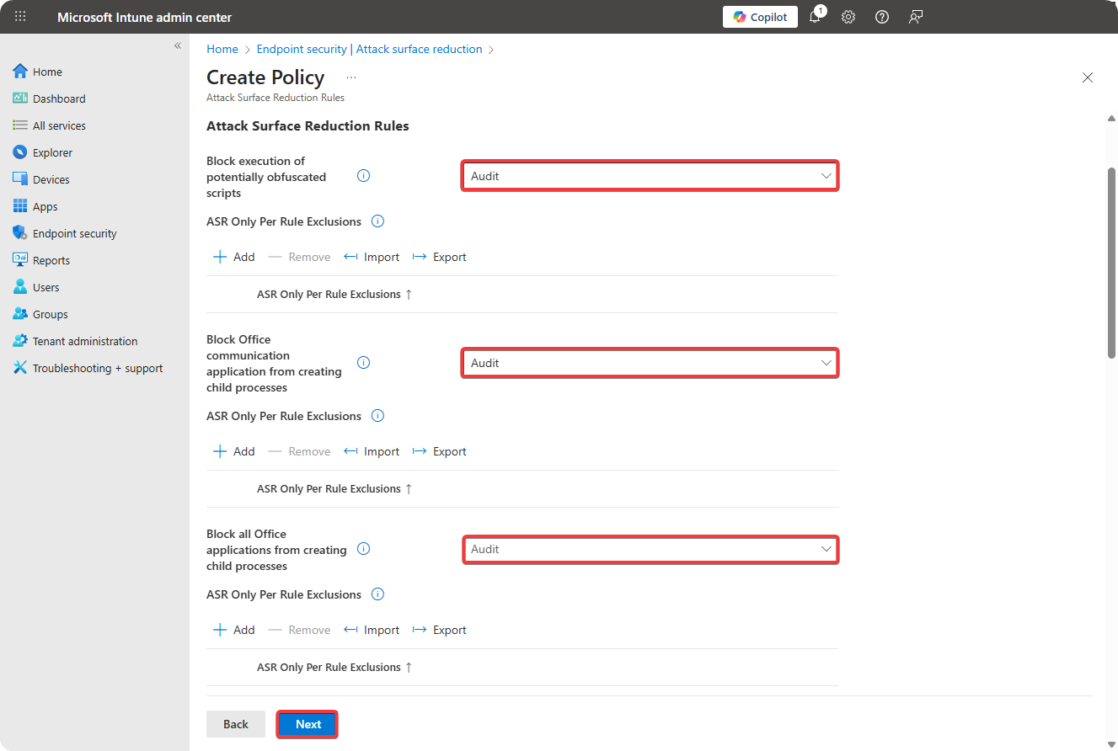The width and height of the screenshot is (1118, 751).
Task: Open dropdown for Office communication application rule
Action: [650, 363]
